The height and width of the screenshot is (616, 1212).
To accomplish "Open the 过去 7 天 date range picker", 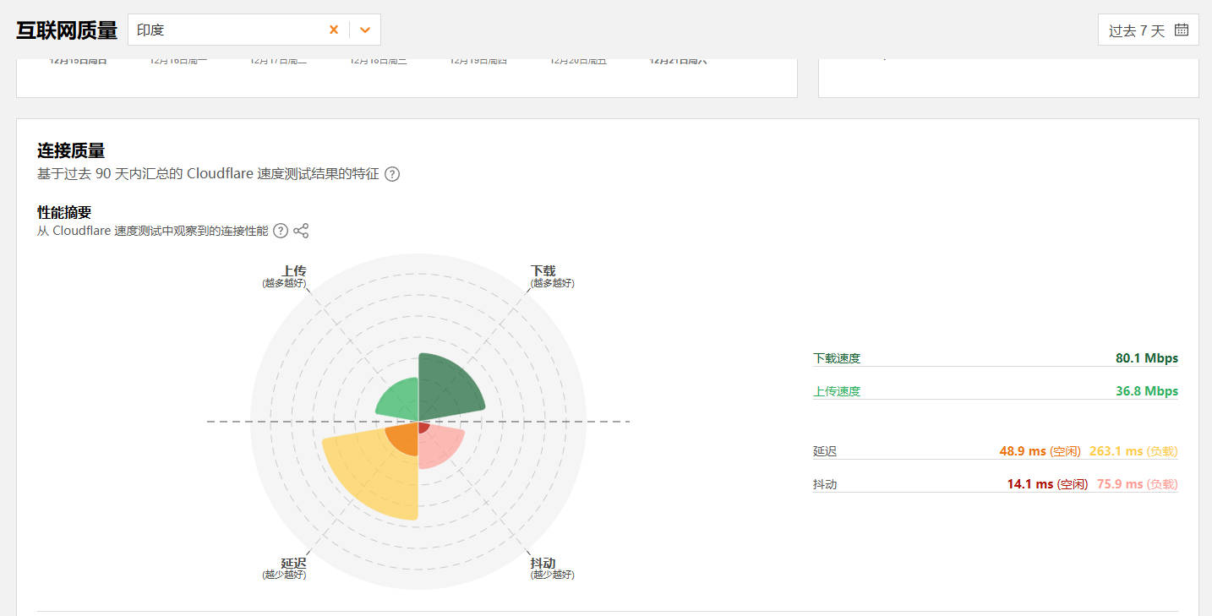I will (1148, 30).
